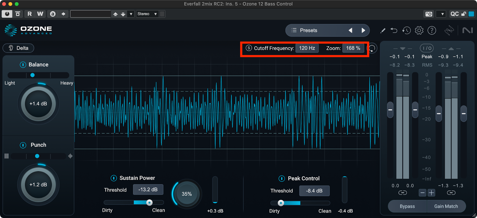Click the Sustain Power Threshold slider handle
Screen dimensions: 477x218
pos(149,203)
